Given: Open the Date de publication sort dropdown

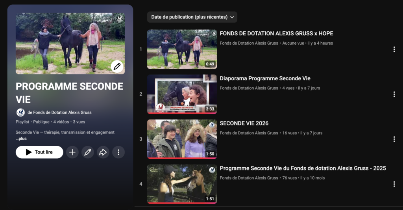Looking at the screenshot, I should click(x=192, y=17).
